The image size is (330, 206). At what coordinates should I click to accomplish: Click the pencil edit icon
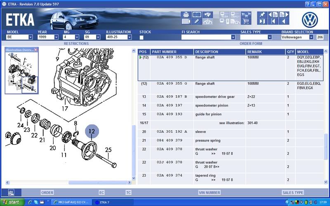[x=197, y=21]
